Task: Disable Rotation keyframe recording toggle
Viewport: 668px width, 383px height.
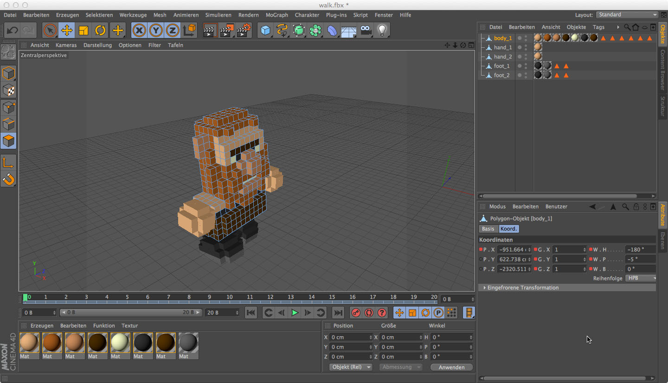Action: click(x=425, y=313)
